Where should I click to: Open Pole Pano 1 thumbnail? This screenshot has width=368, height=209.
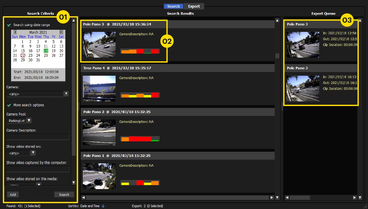pyautogui.click(x=99, y=176)
